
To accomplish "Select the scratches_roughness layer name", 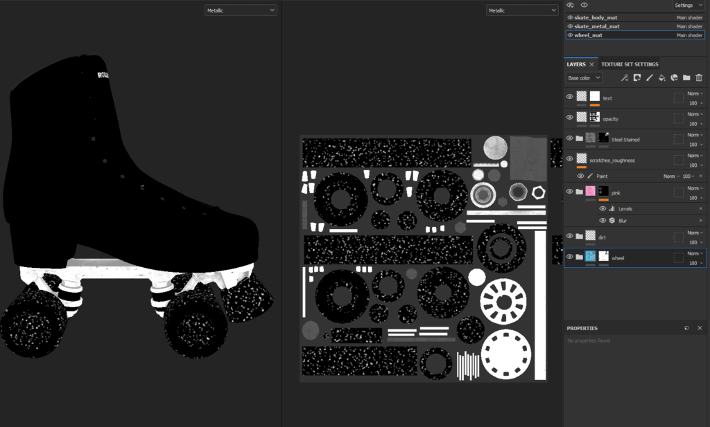I will point(612,161).
